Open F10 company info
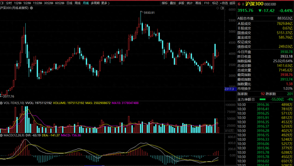294x166 pixels. (207, 3)
